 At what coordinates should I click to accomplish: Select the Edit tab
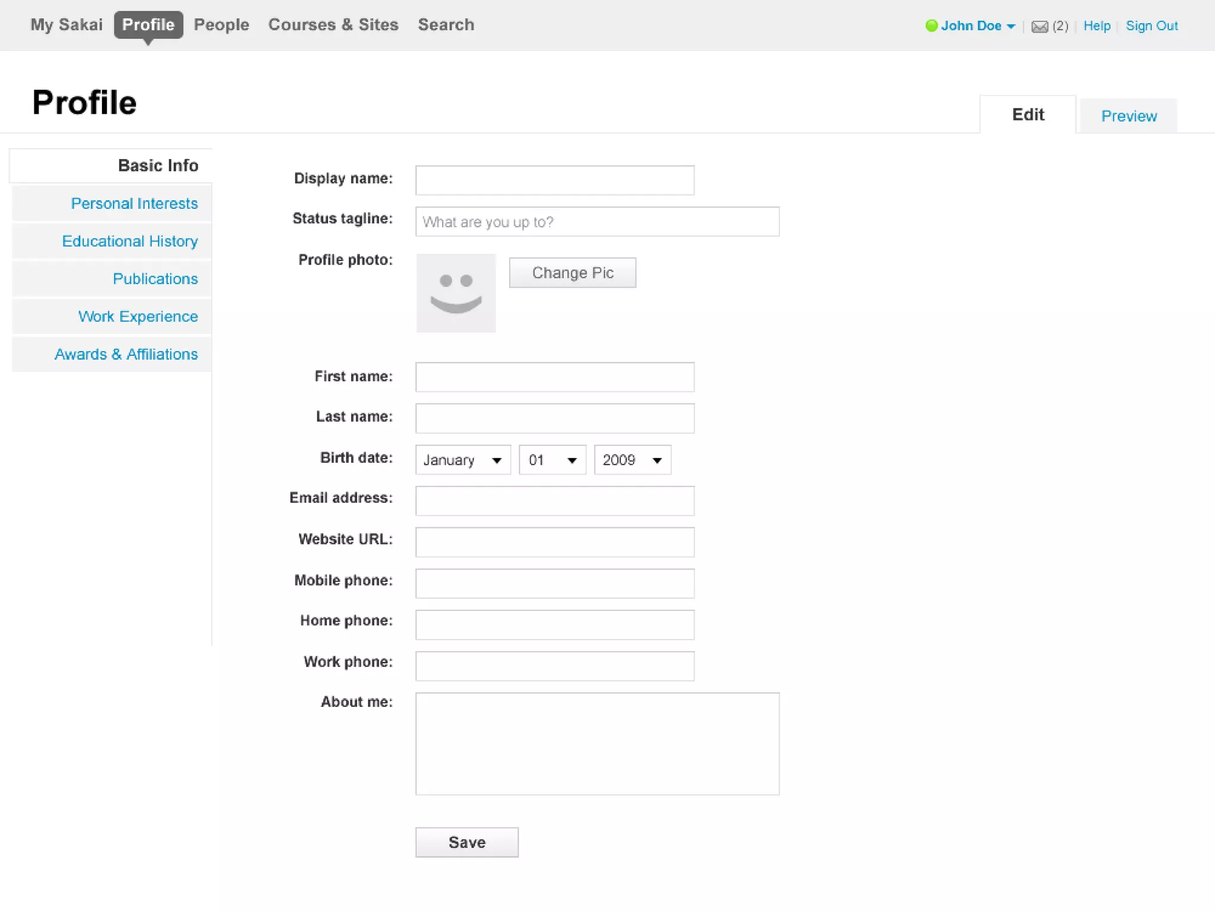(x=1028, y=114)
